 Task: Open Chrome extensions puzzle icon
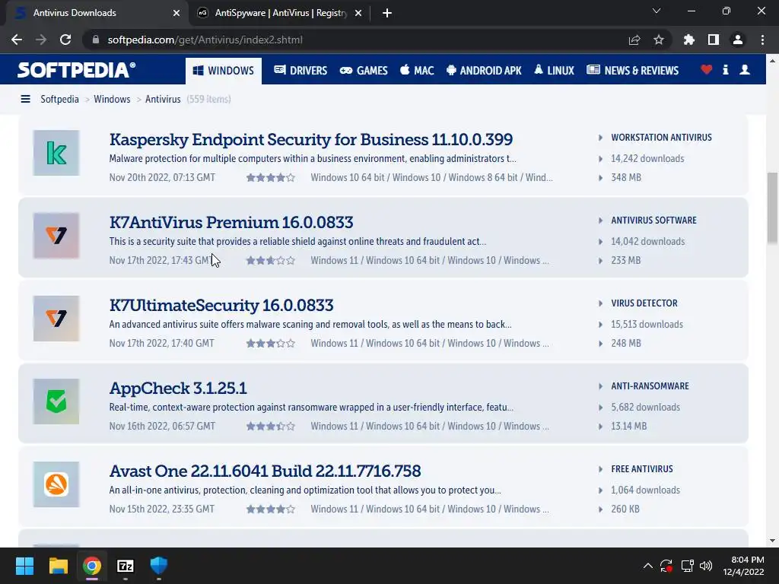(689, 40)
